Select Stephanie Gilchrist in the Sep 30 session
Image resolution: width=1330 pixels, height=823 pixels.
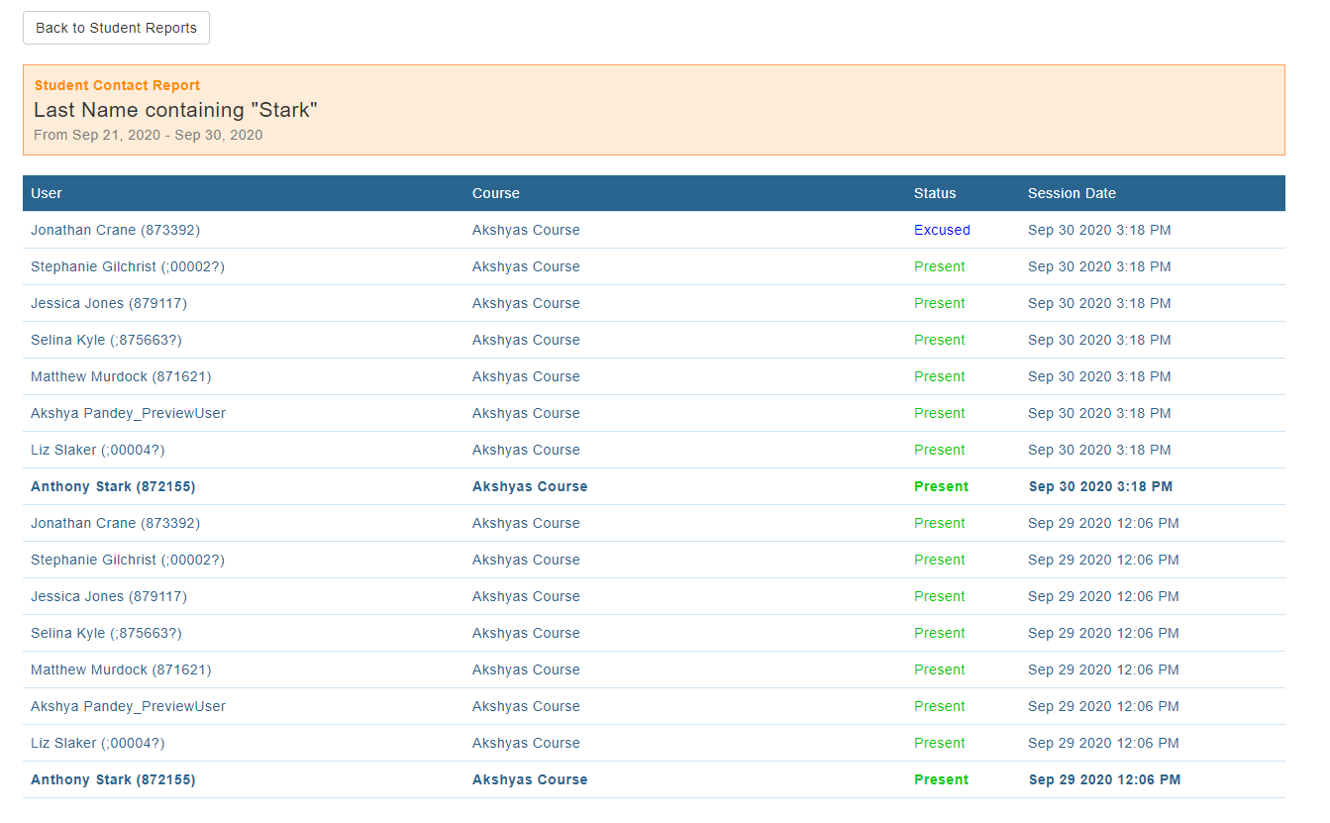click(x=127, y=266)
